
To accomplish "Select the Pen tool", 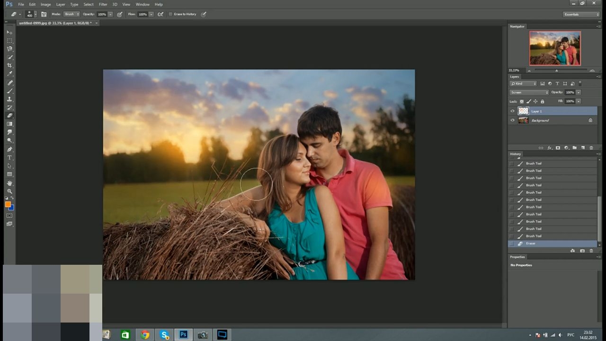I will [x=9, y=149].
